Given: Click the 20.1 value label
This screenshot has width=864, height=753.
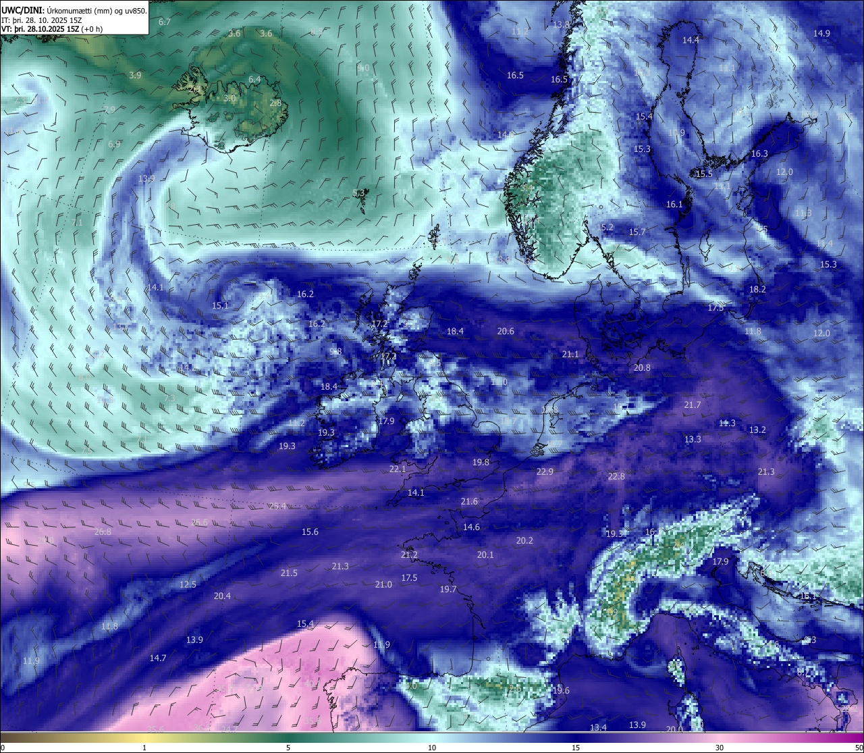Looking at the screenshot, I should coord(485,555).
